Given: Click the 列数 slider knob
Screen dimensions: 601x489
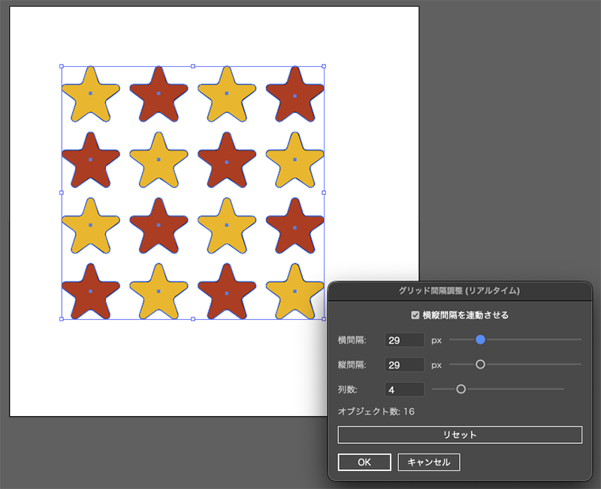Looking at the screenshot, I should (461, 389).
